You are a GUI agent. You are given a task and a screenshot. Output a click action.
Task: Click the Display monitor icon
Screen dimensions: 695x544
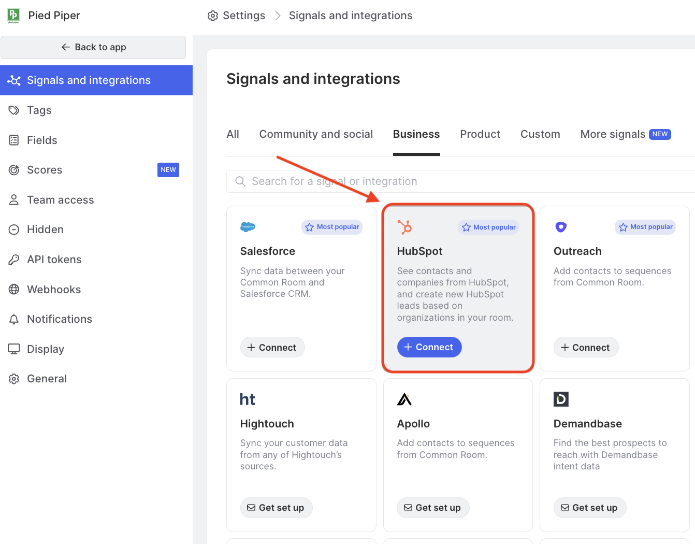point(14,349)
